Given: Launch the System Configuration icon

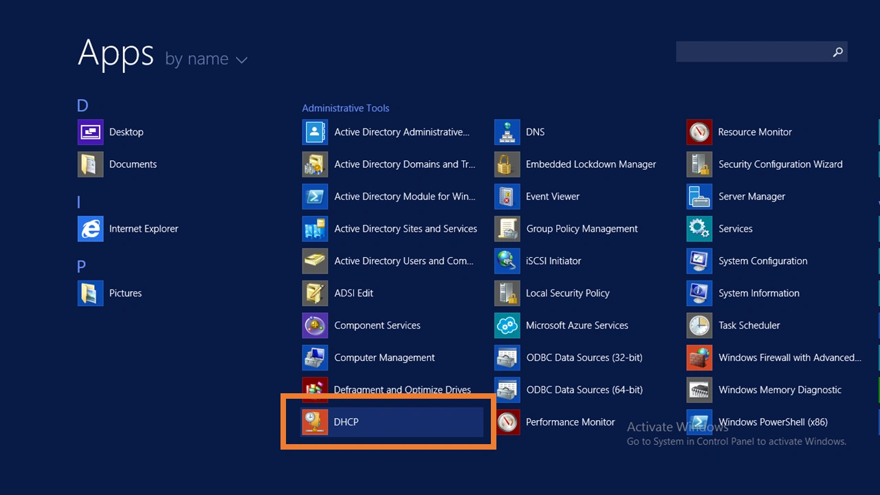Looking at the screenshot, I should [x=699, y=261].
